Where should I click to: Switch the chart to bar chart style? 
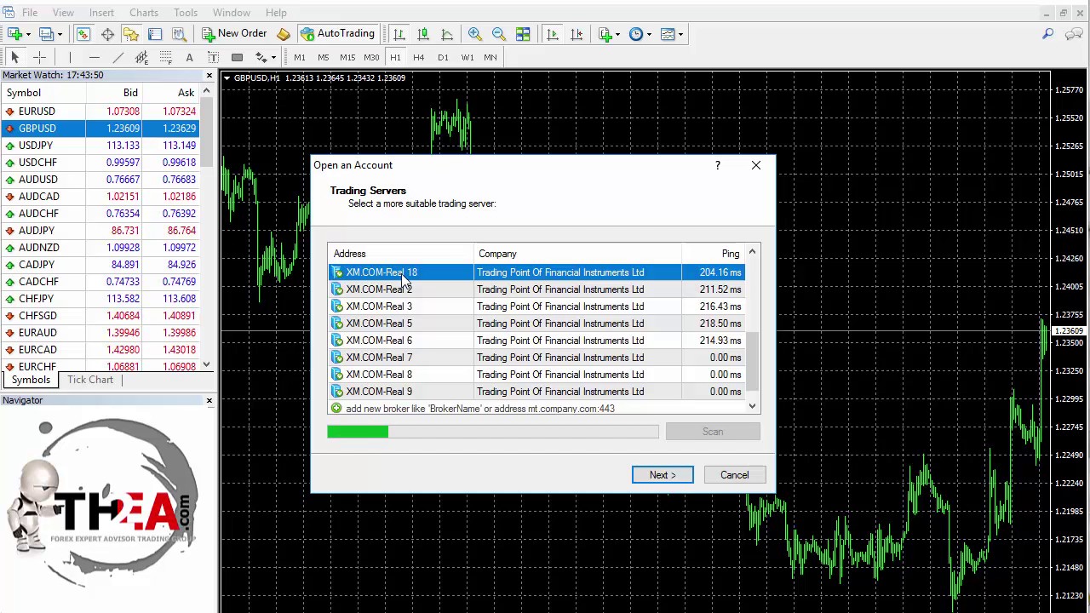399,34
